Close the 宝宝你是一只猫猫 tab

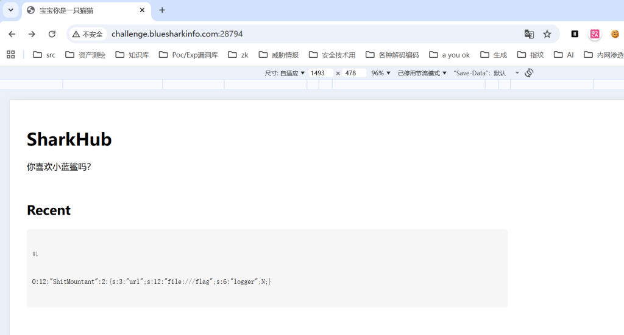[x=143, y=10]
